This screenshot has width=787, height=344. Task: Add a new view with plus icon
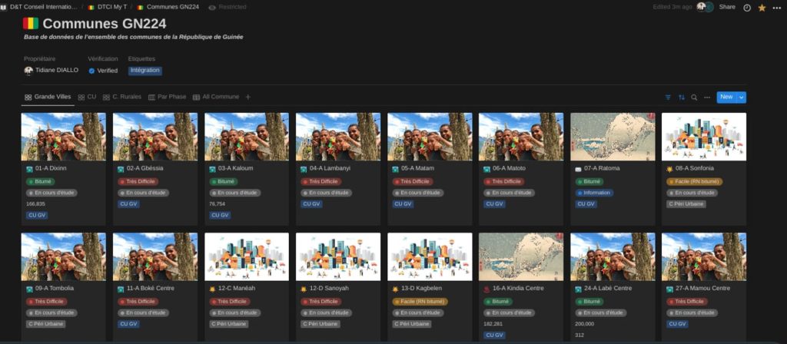[247, 98]
